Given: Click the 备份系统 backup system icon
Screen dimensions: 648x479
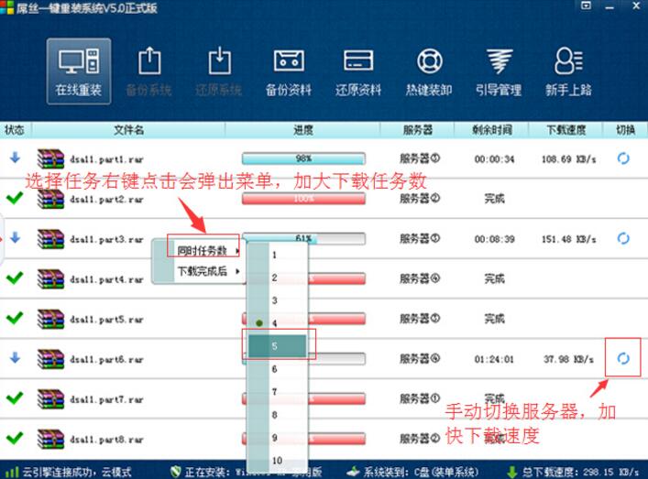Looking at the screenshot, I should click(148, 71).
